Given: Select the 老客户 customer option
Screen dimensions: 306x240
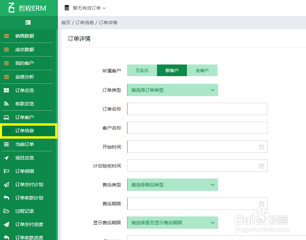Looking at the screenshot, I should 202,70.
